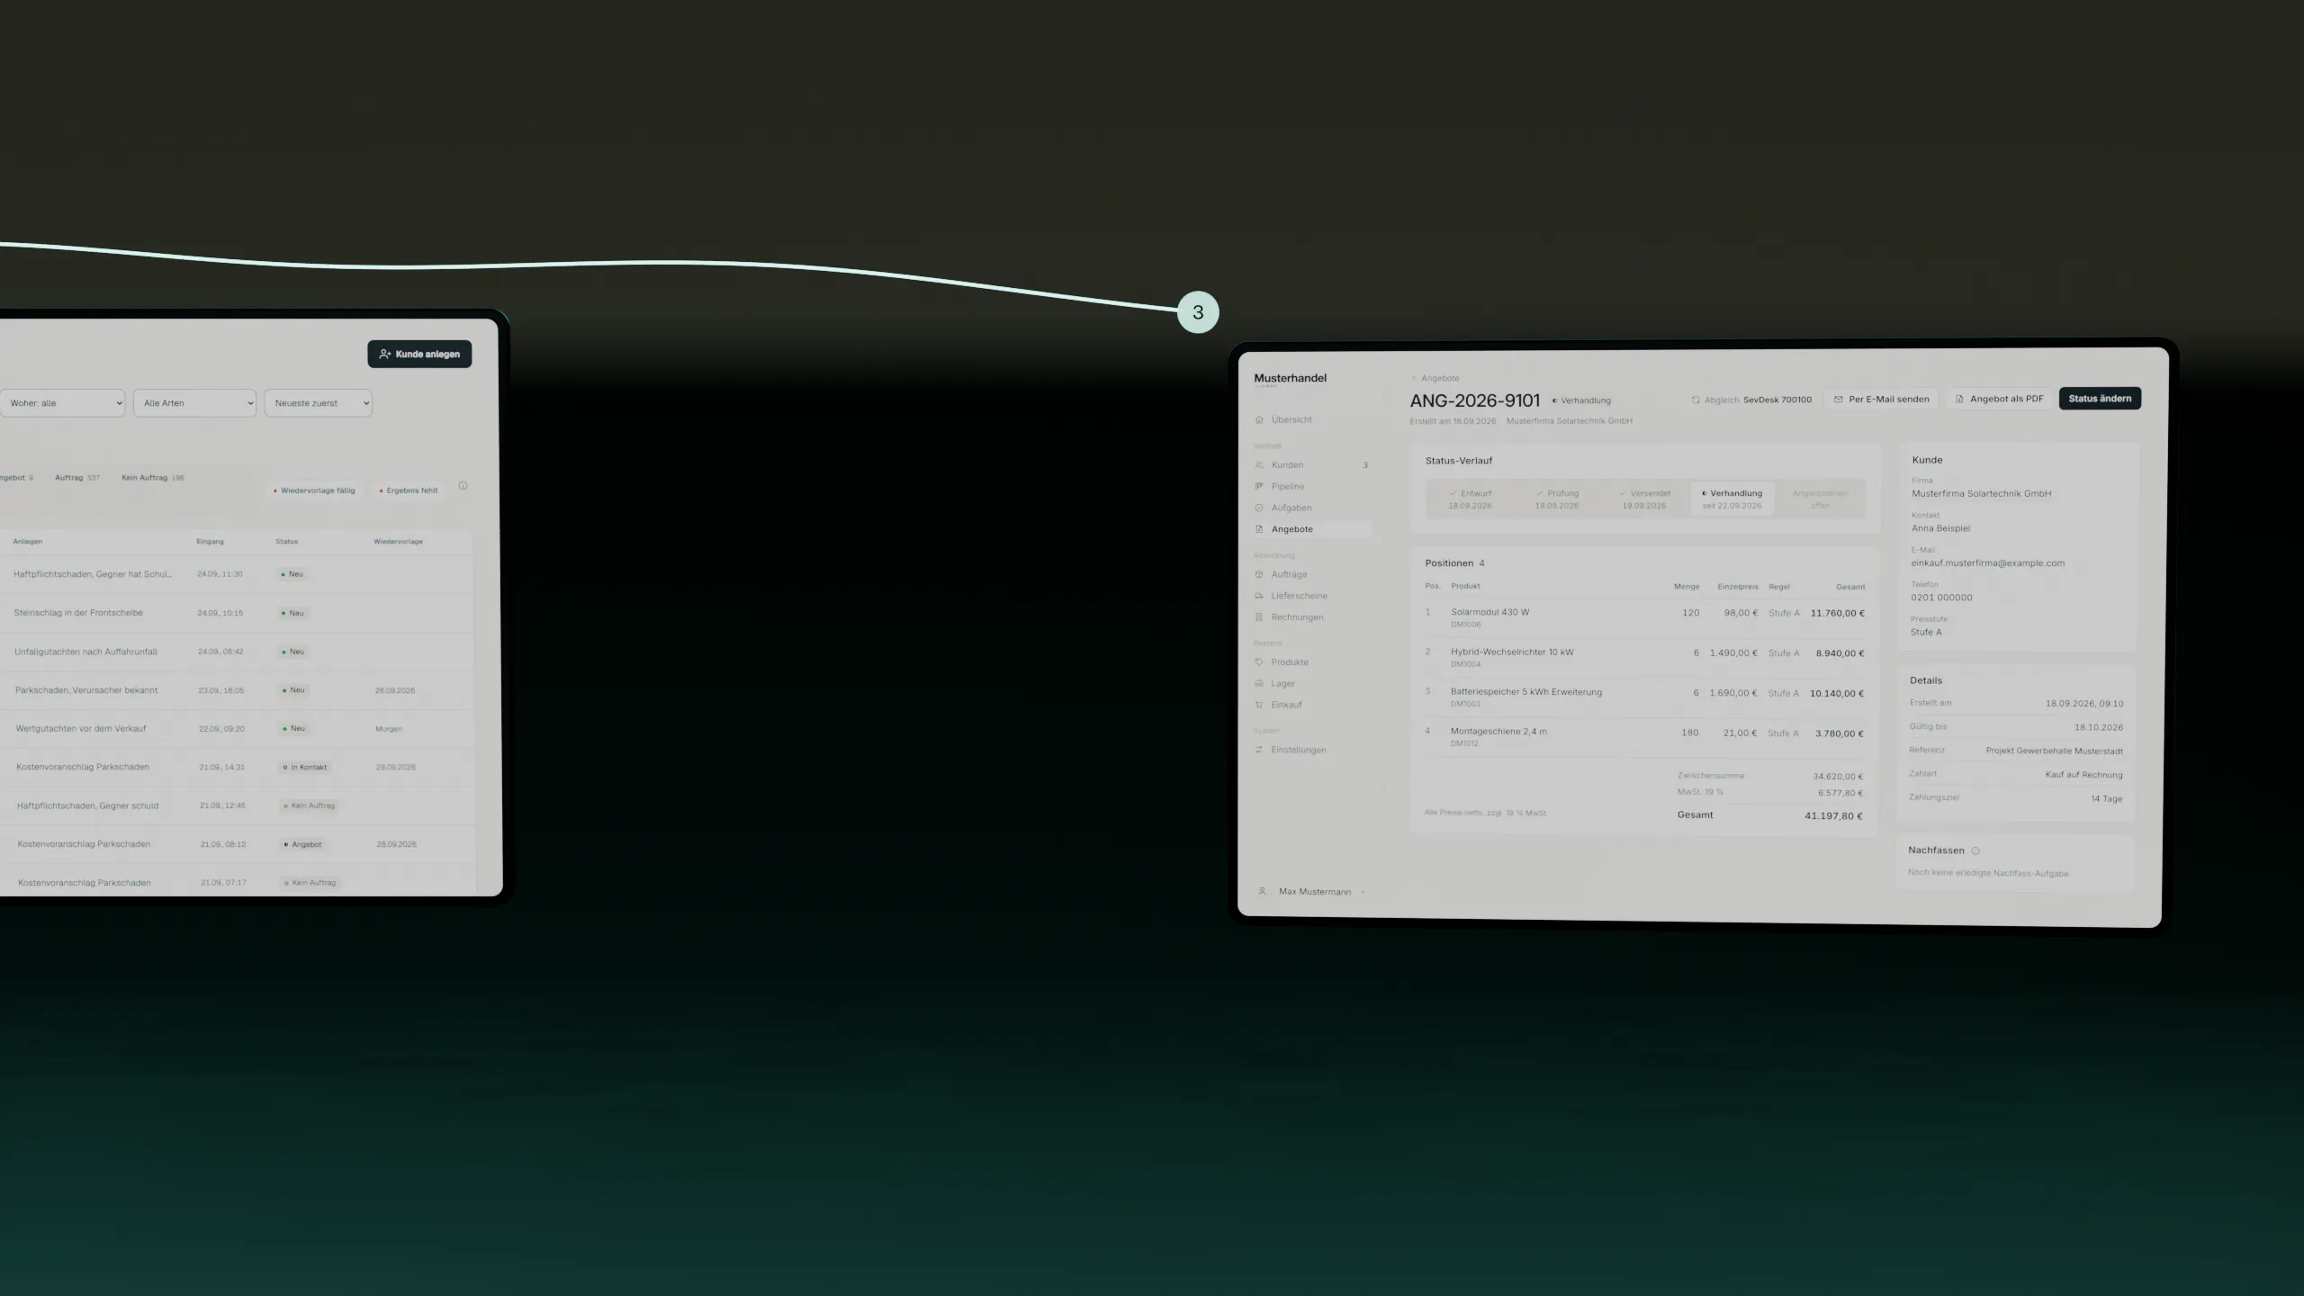This screenshot has width=2304, height=1296.
Task: Toggle the Ergebnis fehlt filter chip
Action: click(409, 490)
